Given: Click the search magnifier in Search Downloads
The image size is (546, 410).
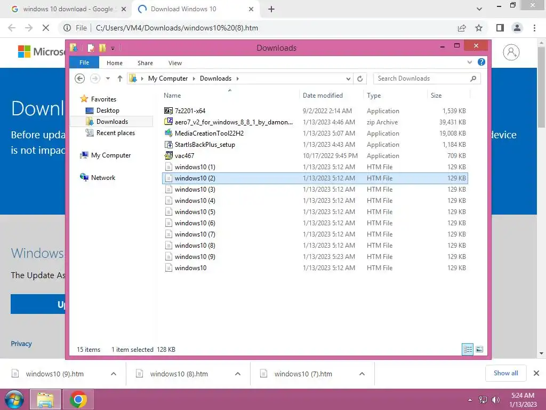Looking at the screenshot, I should 473,78.
